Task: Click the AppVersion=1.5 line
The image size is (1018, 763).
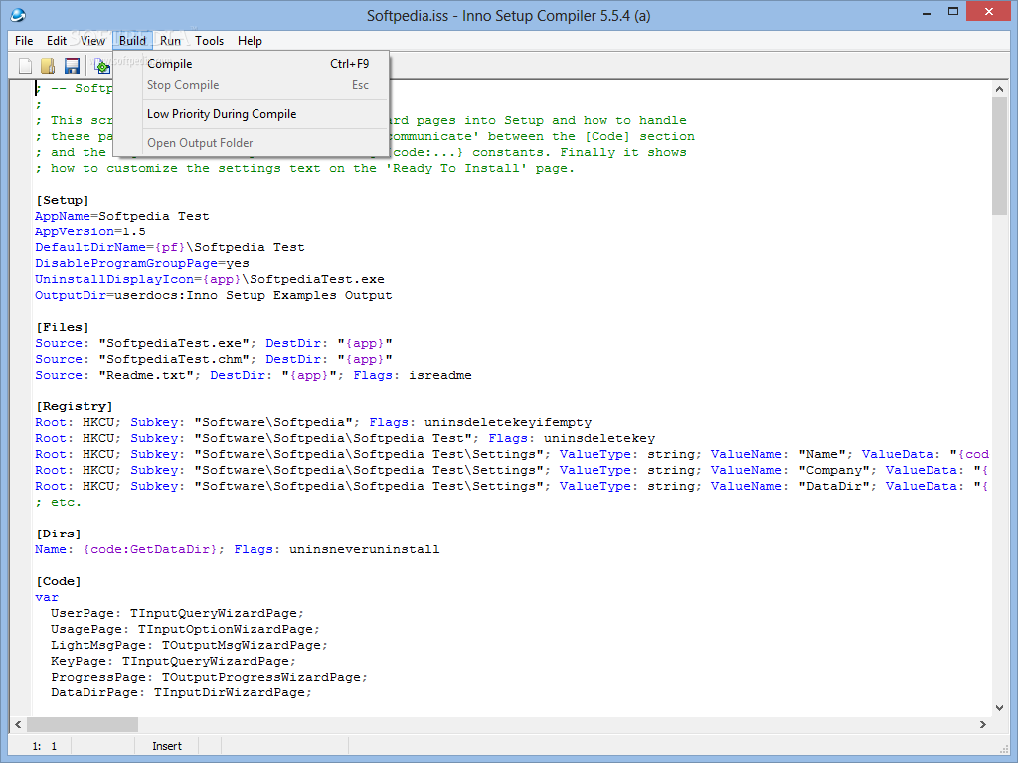Action: click(90, 231)
